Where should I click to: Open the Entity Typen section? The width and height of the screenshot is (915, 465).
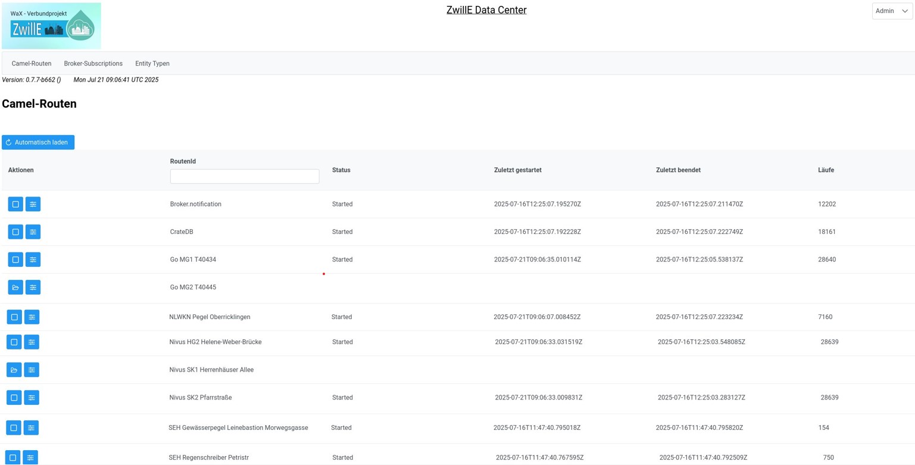(152, 63)
